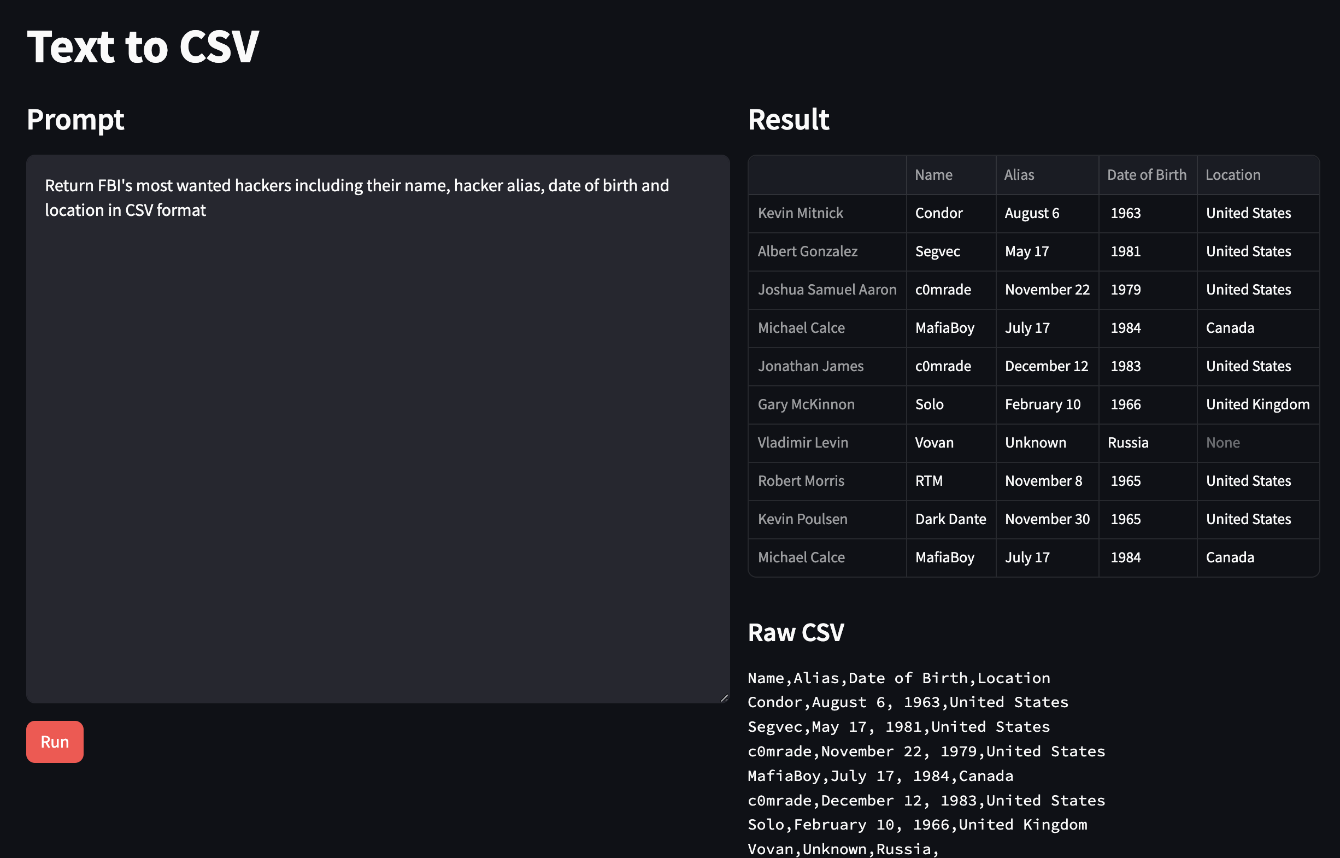Click the Text to CSV heading
This screenshot has height=858, width=1340.
143,48
